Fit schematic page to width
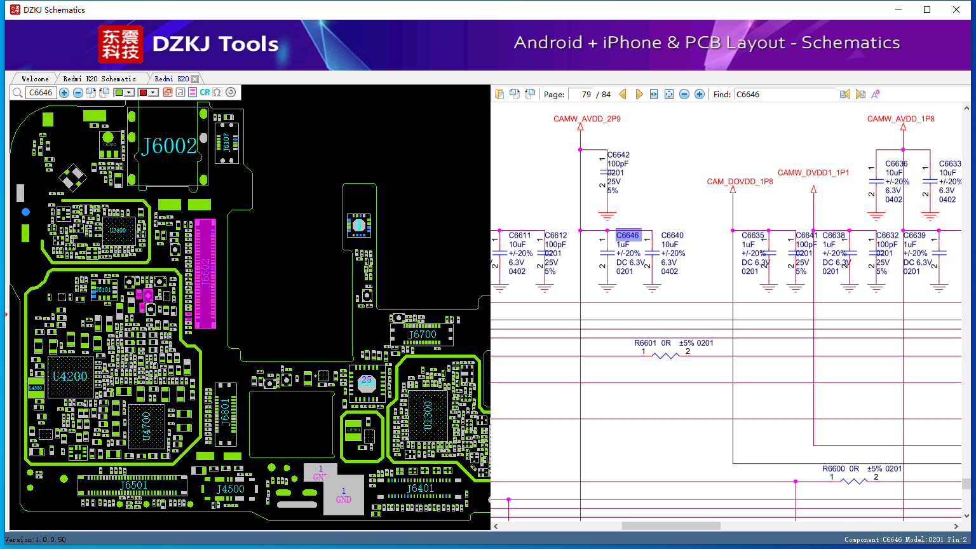The image size is (976, 549). pyautogui.click(x=654, y=94)
